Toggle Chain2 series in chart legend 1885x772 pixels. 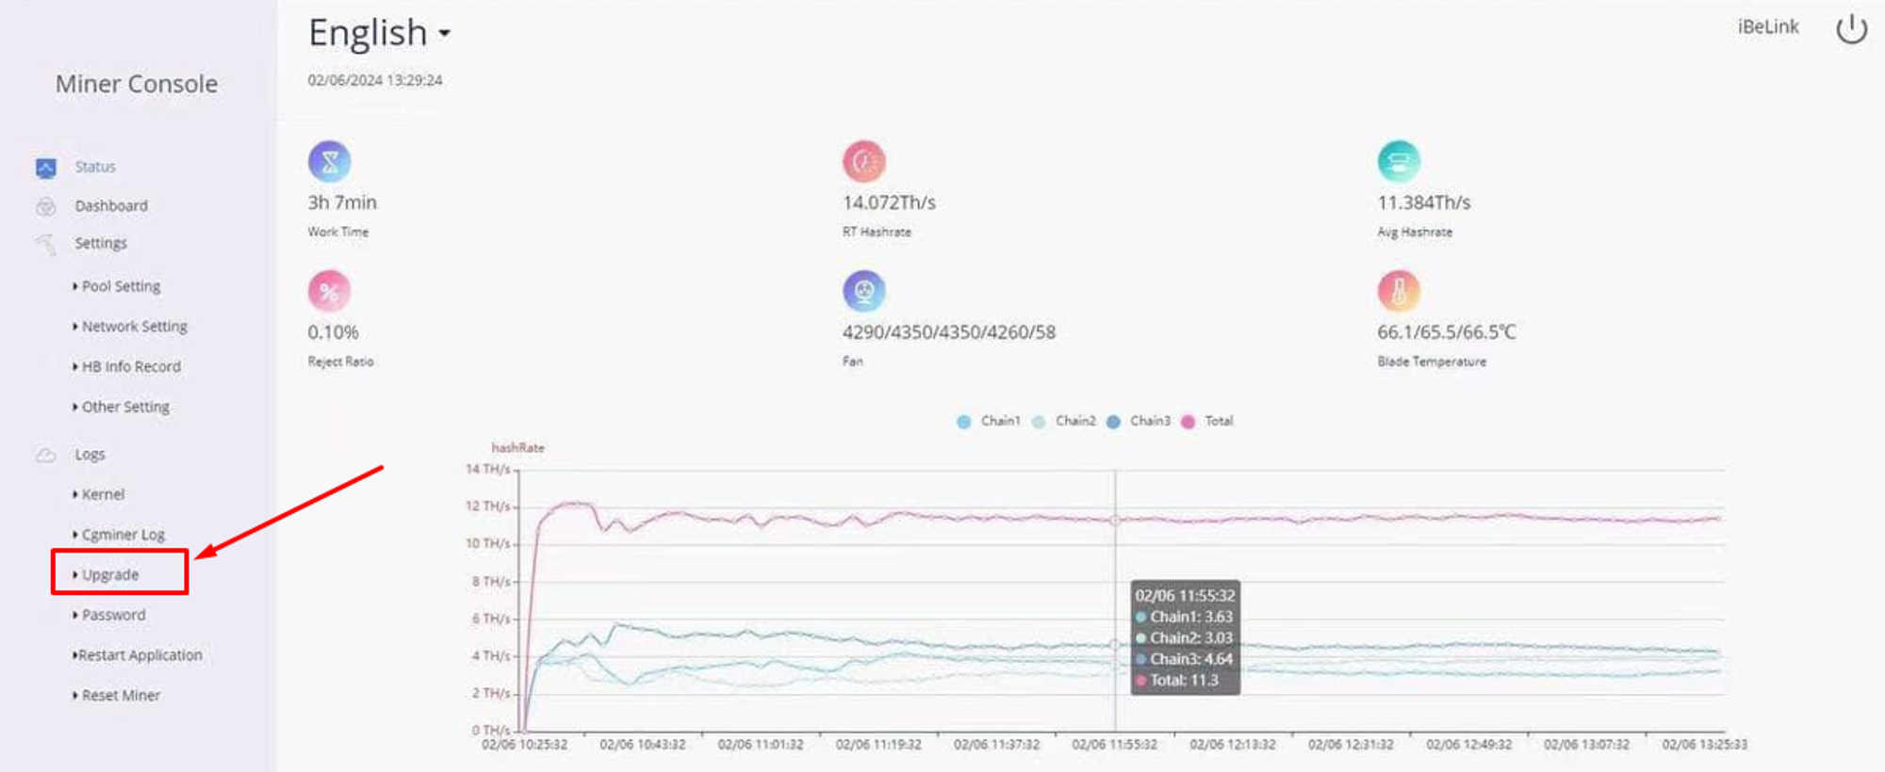click(x=1063, y=421)
